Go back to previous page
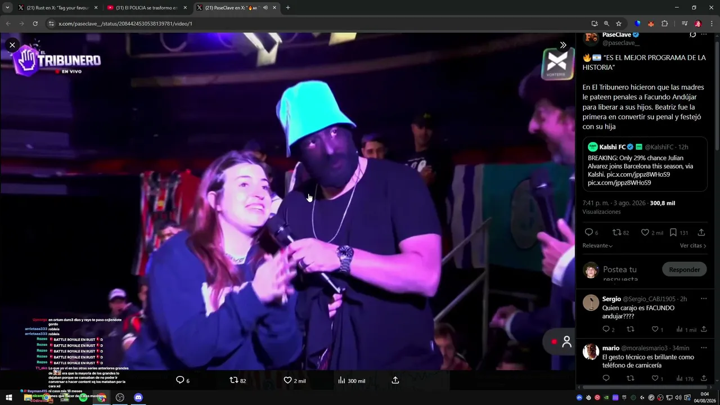 point(8,24)
